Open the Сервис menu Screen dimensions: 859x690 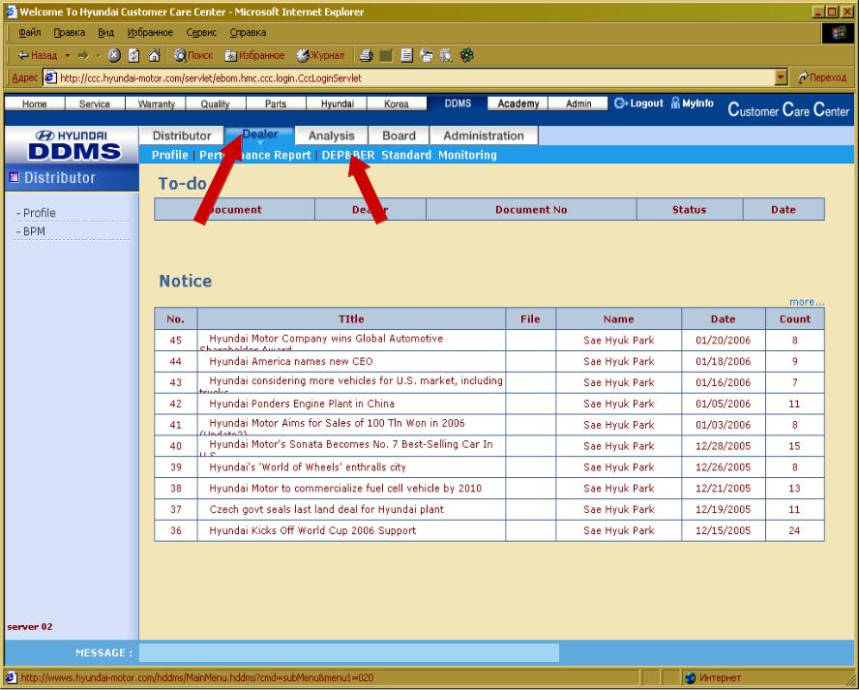(x=201, y=32)
